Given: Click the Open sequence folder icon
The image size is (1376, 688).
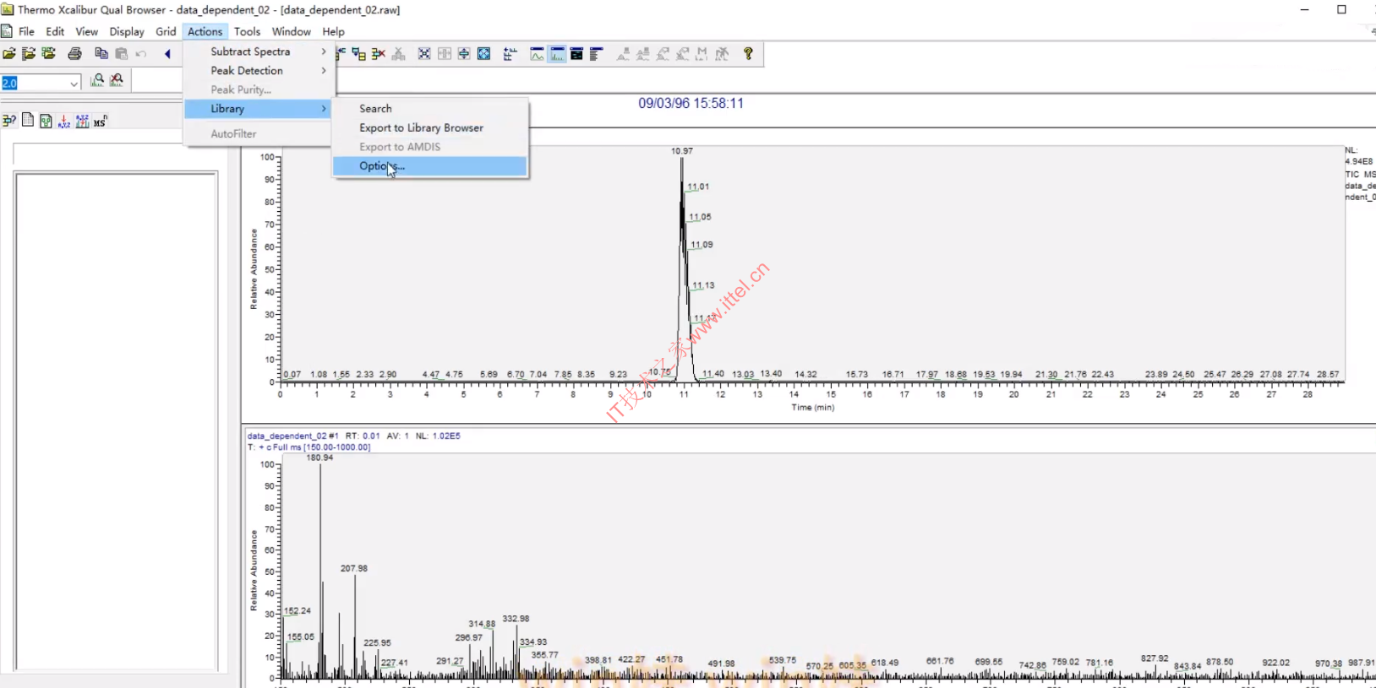Looking at the screenshot, I should point(29,54).
